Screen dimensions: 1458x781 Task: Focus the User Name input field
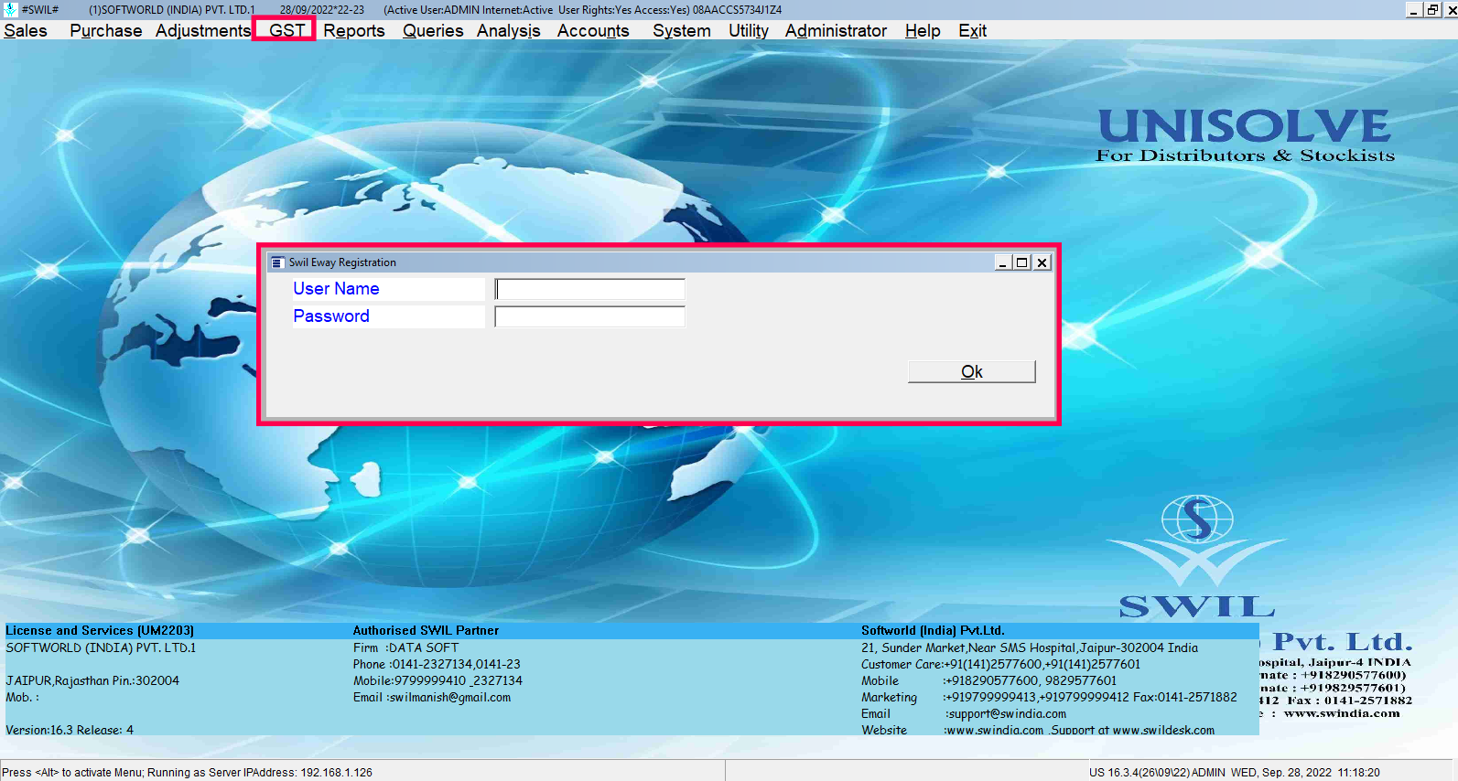pyautogui.click(x=589, y=289)
